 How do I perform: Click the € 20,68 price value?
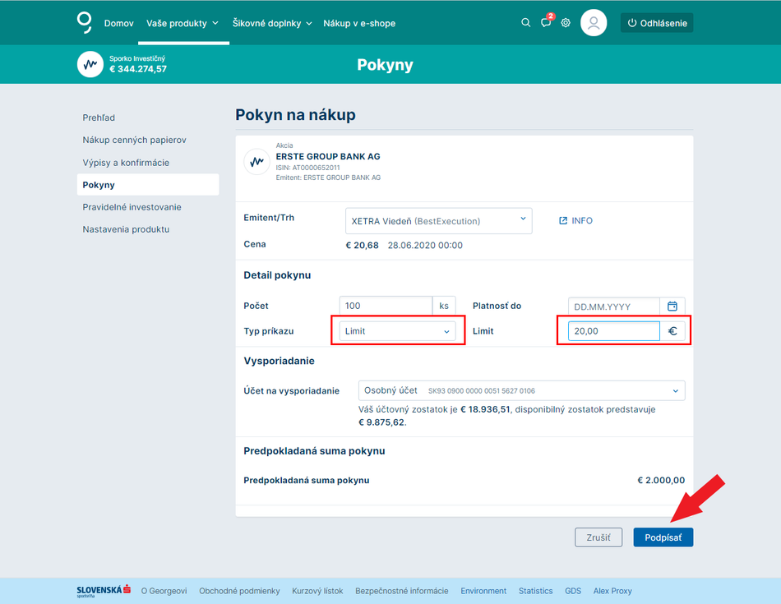(362, 245)
